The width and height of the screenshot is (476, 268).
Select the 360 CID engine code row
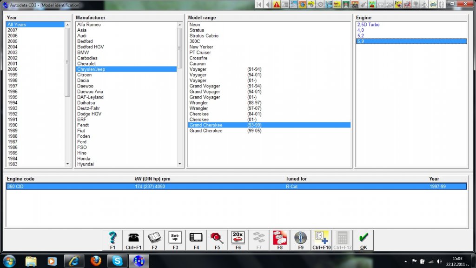[x=236, y=187]
